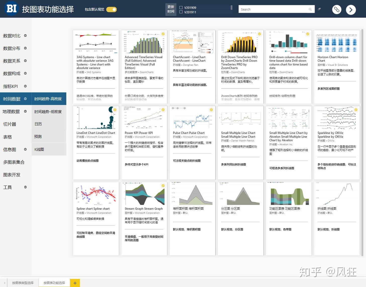The image size is (366, 287).
Task: Expand 指标KPI via its circle icon
Action: 25,86
